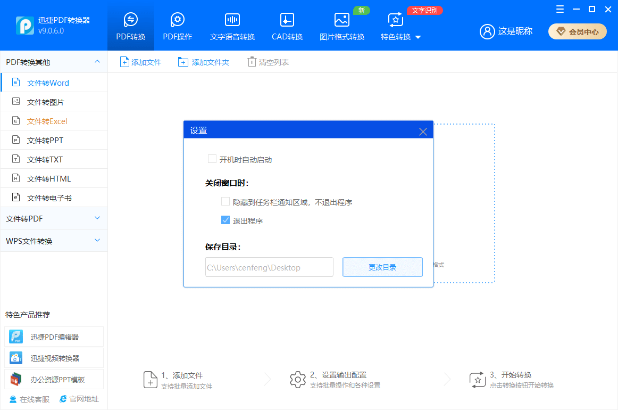Open the 图片格式转换 icon

[x=341, y=20]
